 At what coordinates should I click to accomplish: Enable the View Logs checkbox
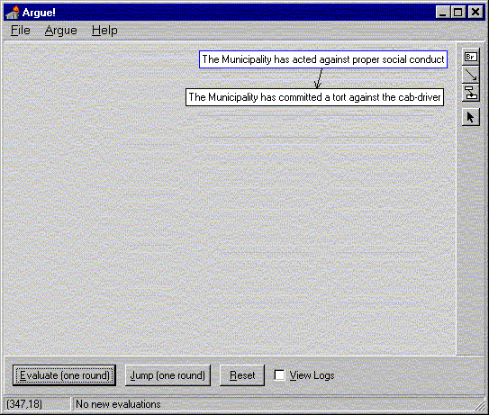click(x=279, y=374)
